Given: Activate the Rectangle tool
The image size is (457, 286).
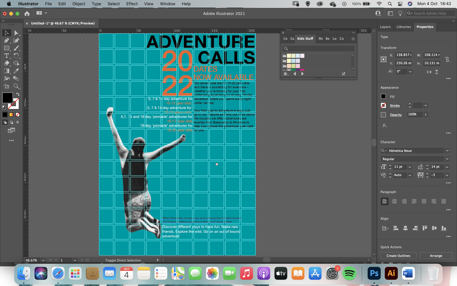Looking at the screenshot, I should pyautogui.click(x=6, y=48).
